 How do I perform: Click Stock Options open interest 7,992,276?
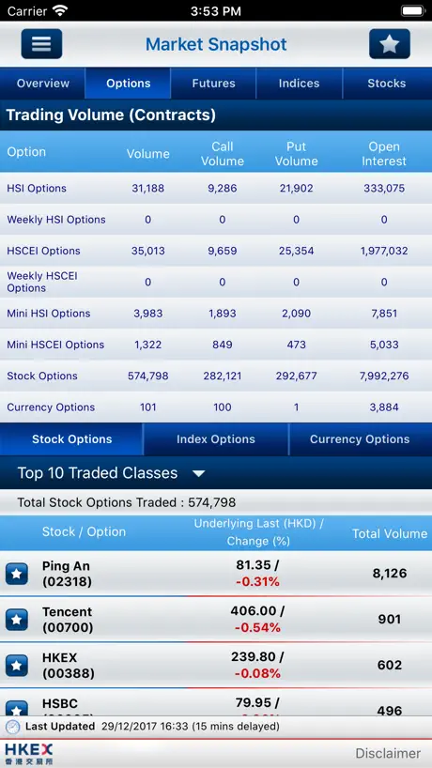tap(384, 376)
